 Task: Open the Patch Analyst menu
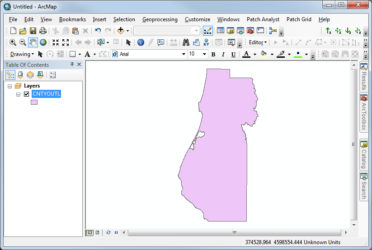click(263, 19)
